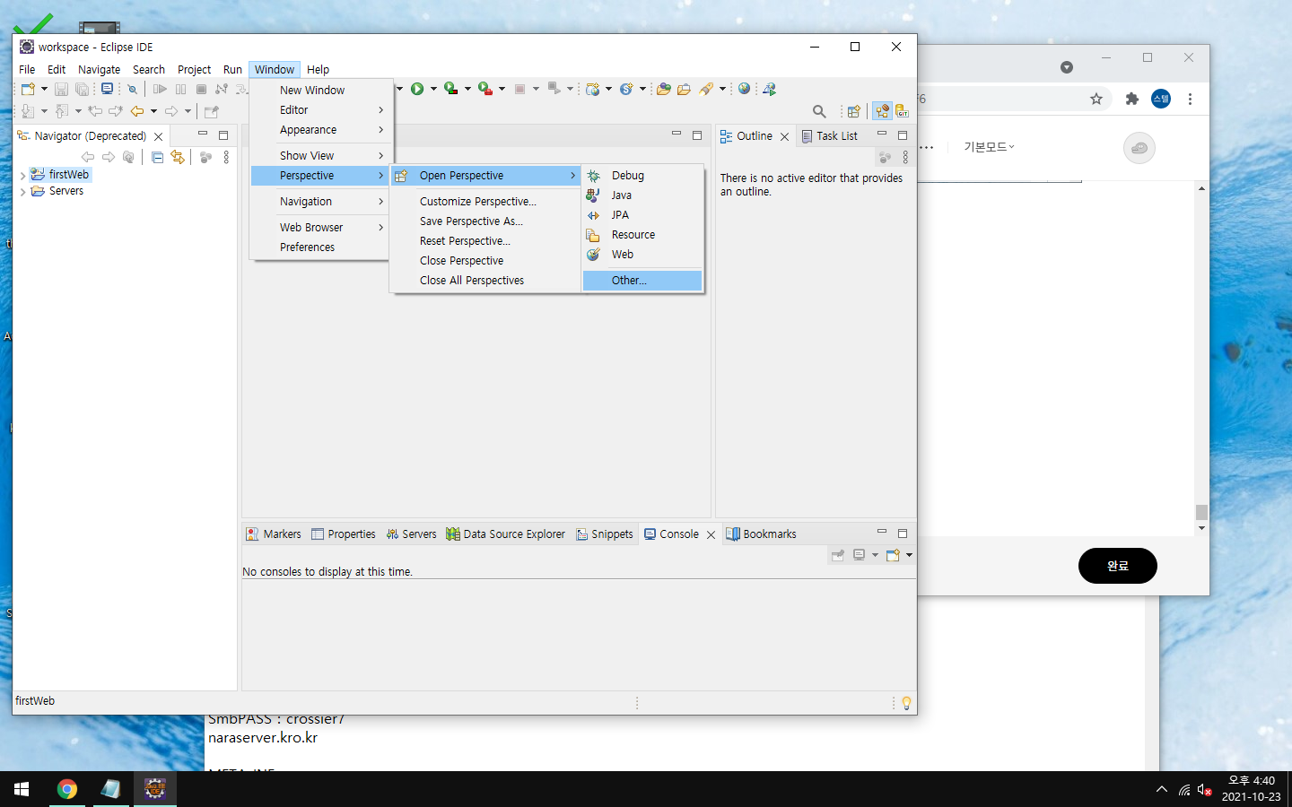Open 기본모드 dropdown in Chrome window

989,147
